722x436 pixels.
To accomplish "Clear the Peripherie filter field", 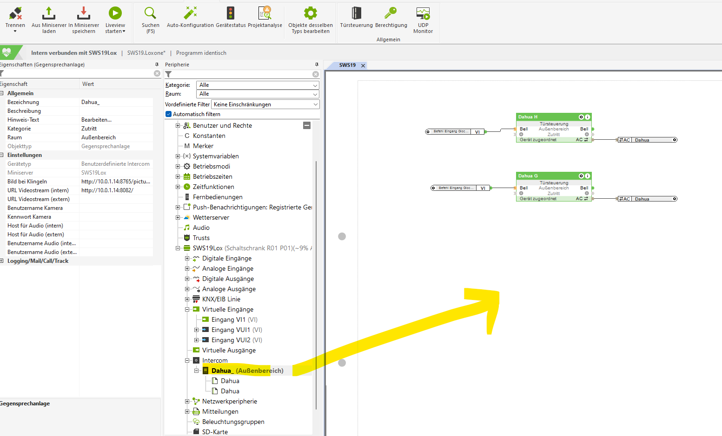I will [x=316, y=74].
